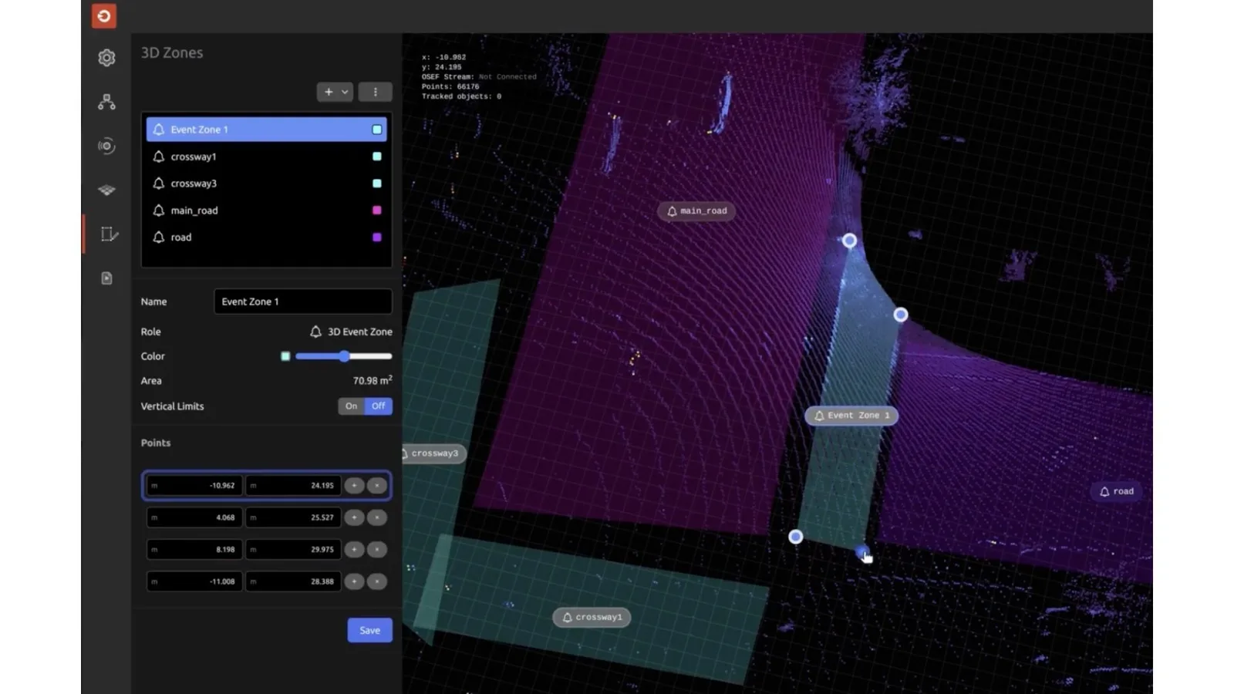Viewport: 1234px width, 694px height.
Task: Open the add zone plus dropdown
Action: (335, 92)
